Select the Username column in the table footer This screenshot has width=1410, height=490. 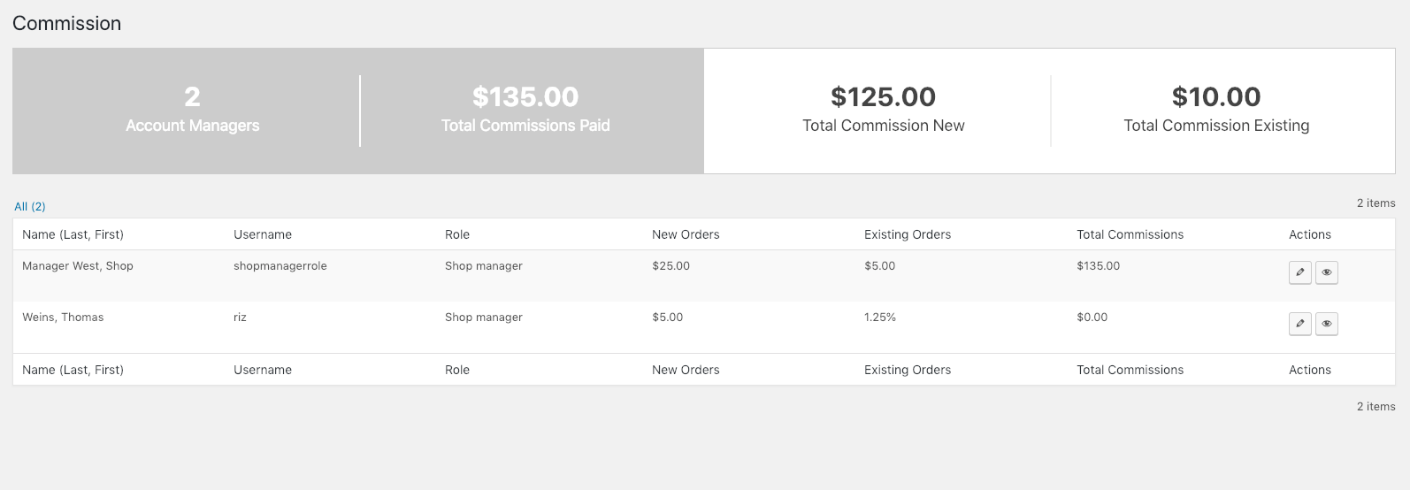pos(263,370)
